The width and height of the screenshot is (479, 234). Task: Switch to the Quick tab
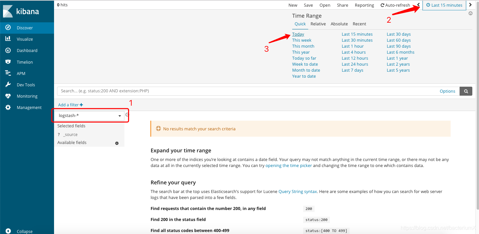coord(300,24)
